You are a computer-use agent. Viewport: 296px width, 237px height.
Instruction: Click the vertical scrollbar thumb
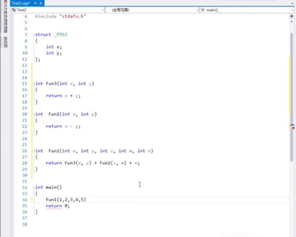[292, 97]
